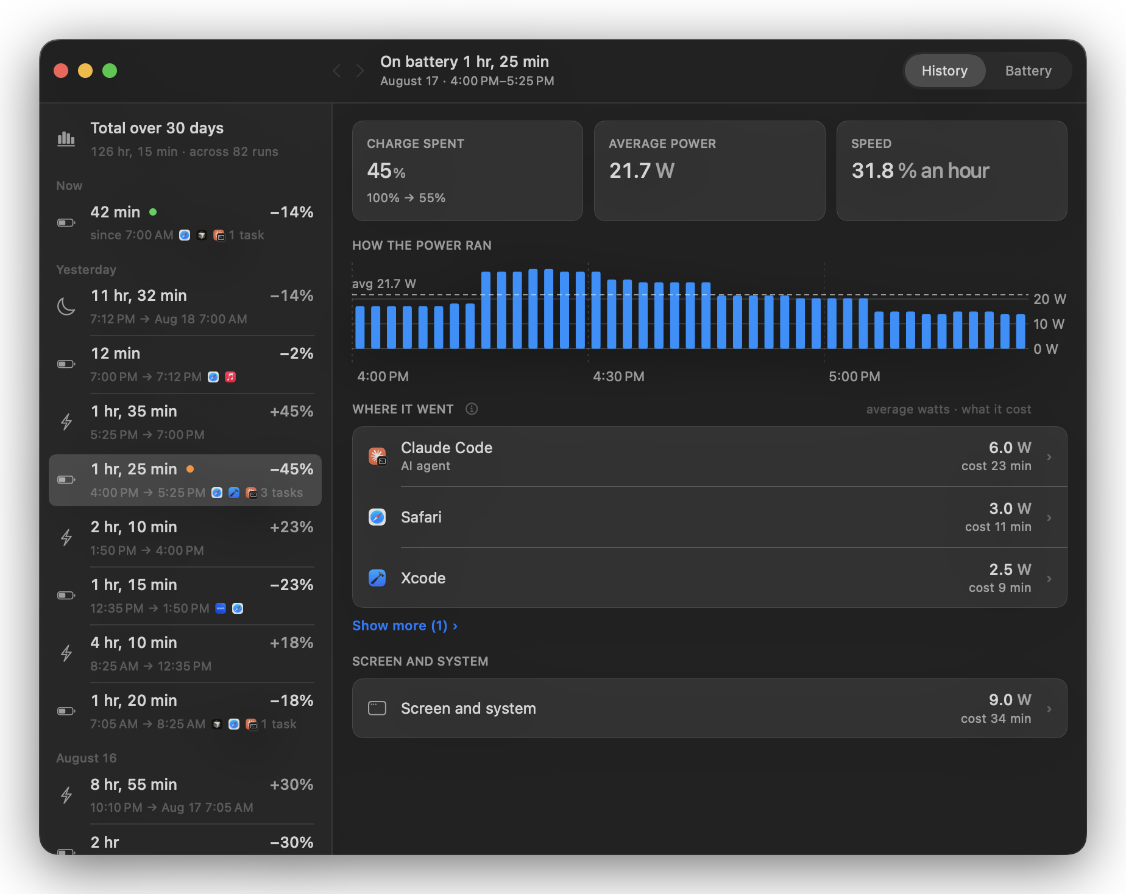The width and height of the screenshot is (1126, 894).
Task: Switch to the History tab
Action: [944, 71]
